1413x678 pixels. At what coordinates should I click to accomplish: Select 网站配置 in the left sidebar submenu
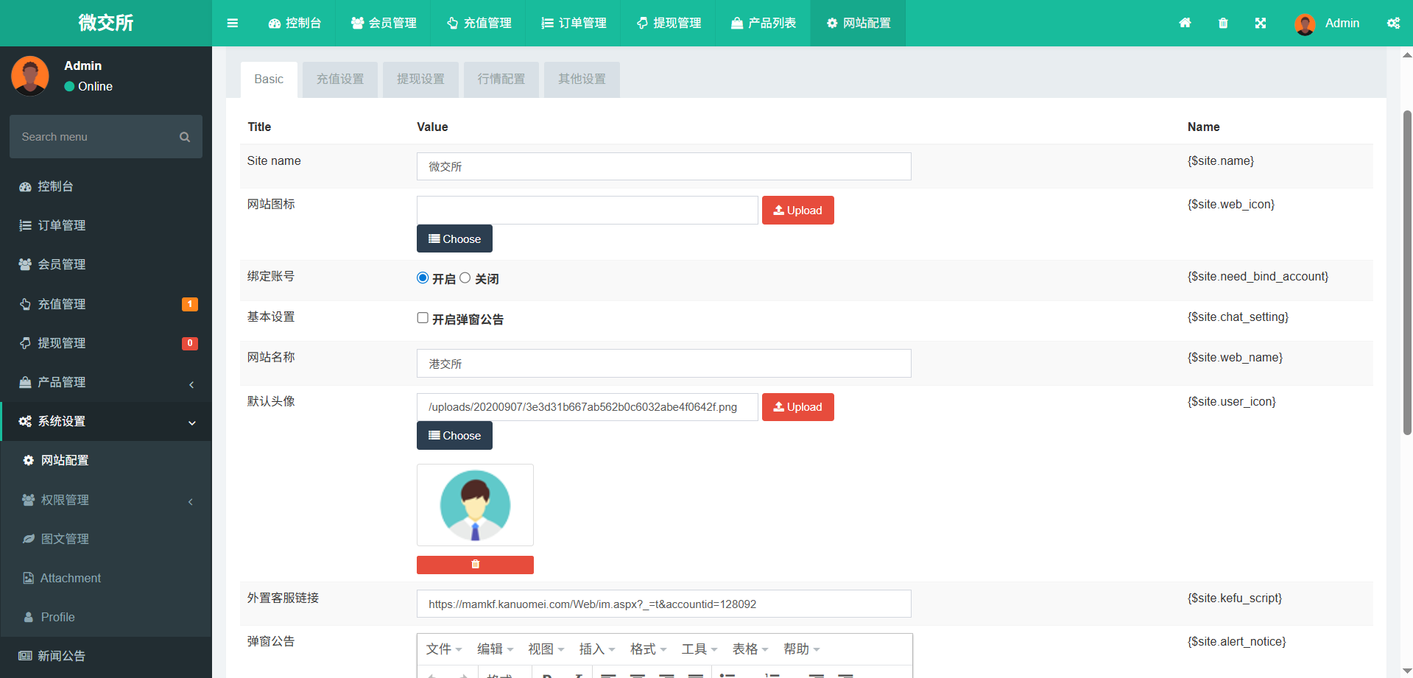tap(106, 460)
